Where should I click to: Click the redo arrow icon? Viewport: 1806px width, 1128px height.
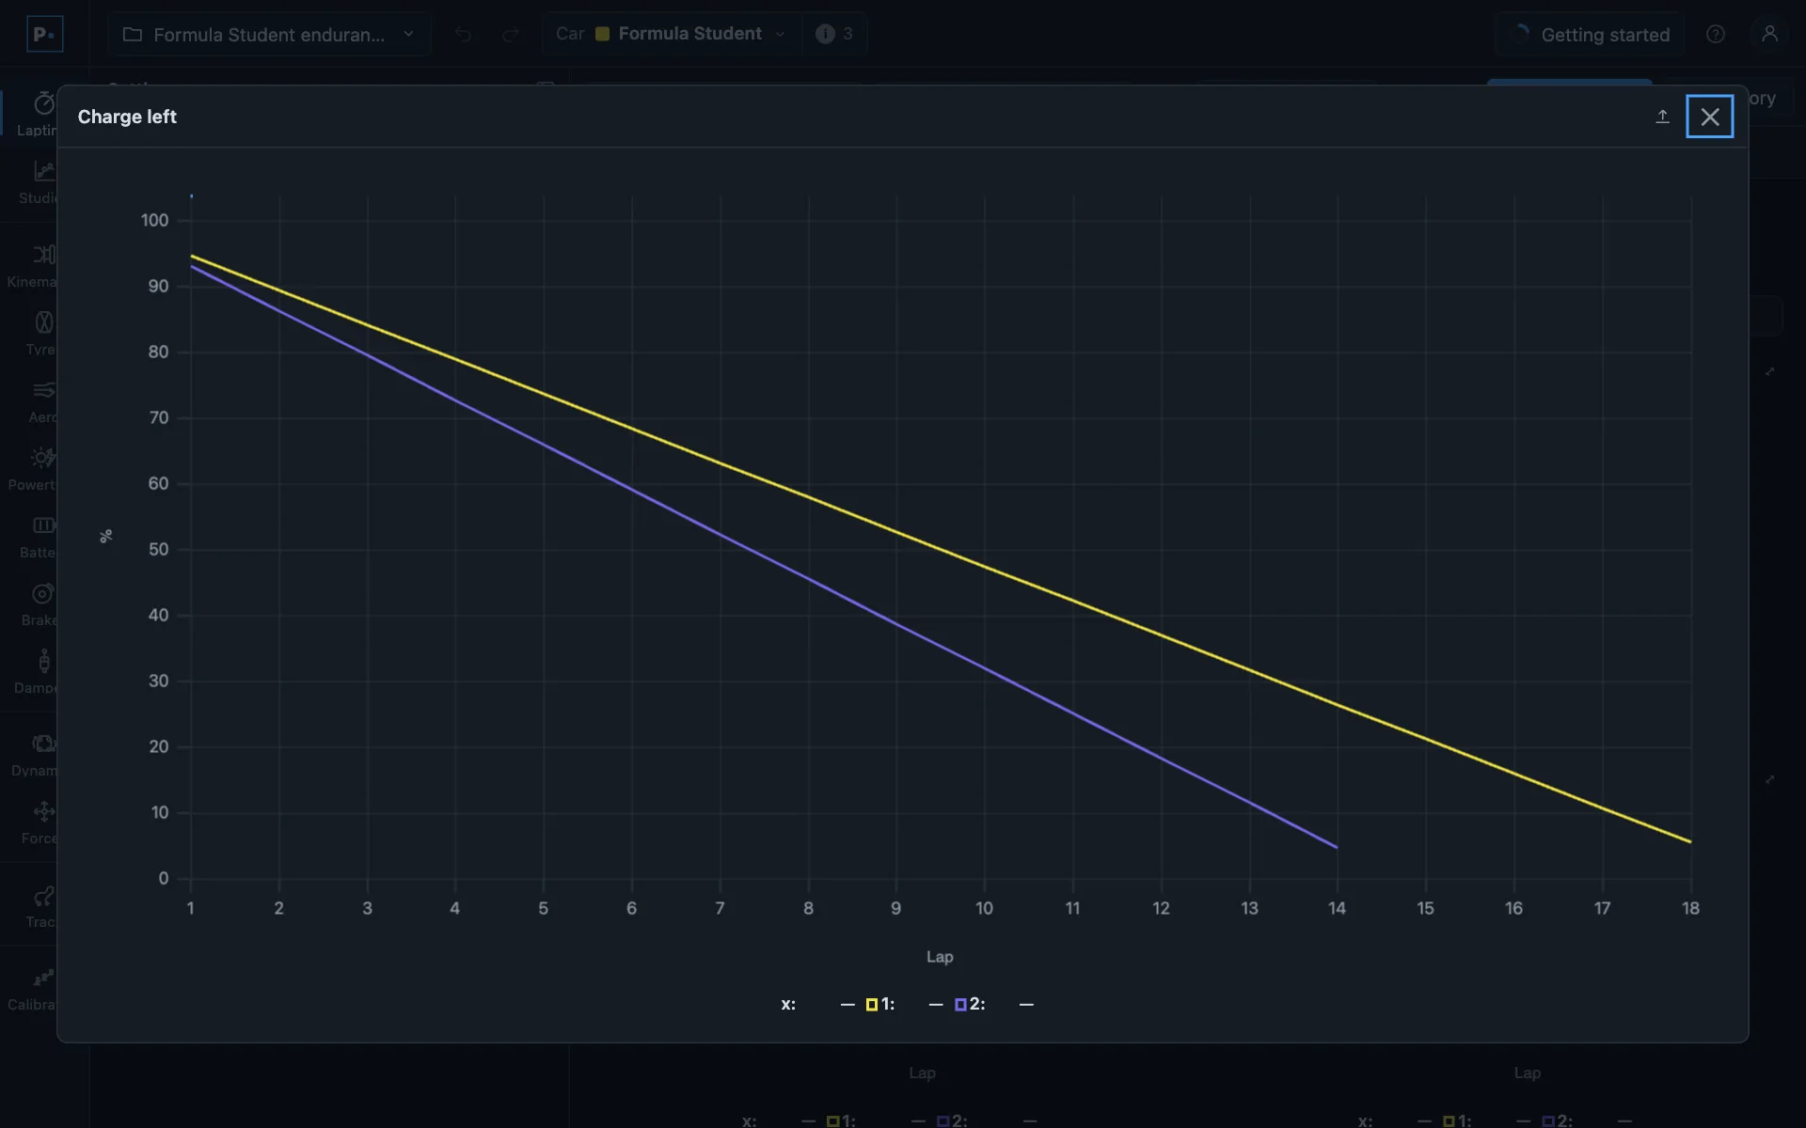click(x=510, y=35)
